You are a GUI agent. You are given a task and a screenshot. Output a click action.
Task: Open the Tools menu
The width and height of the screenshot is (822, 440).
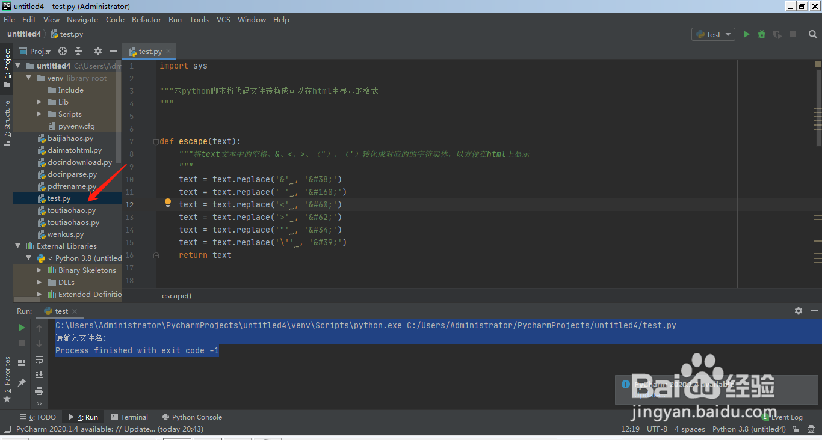[199, 20]
